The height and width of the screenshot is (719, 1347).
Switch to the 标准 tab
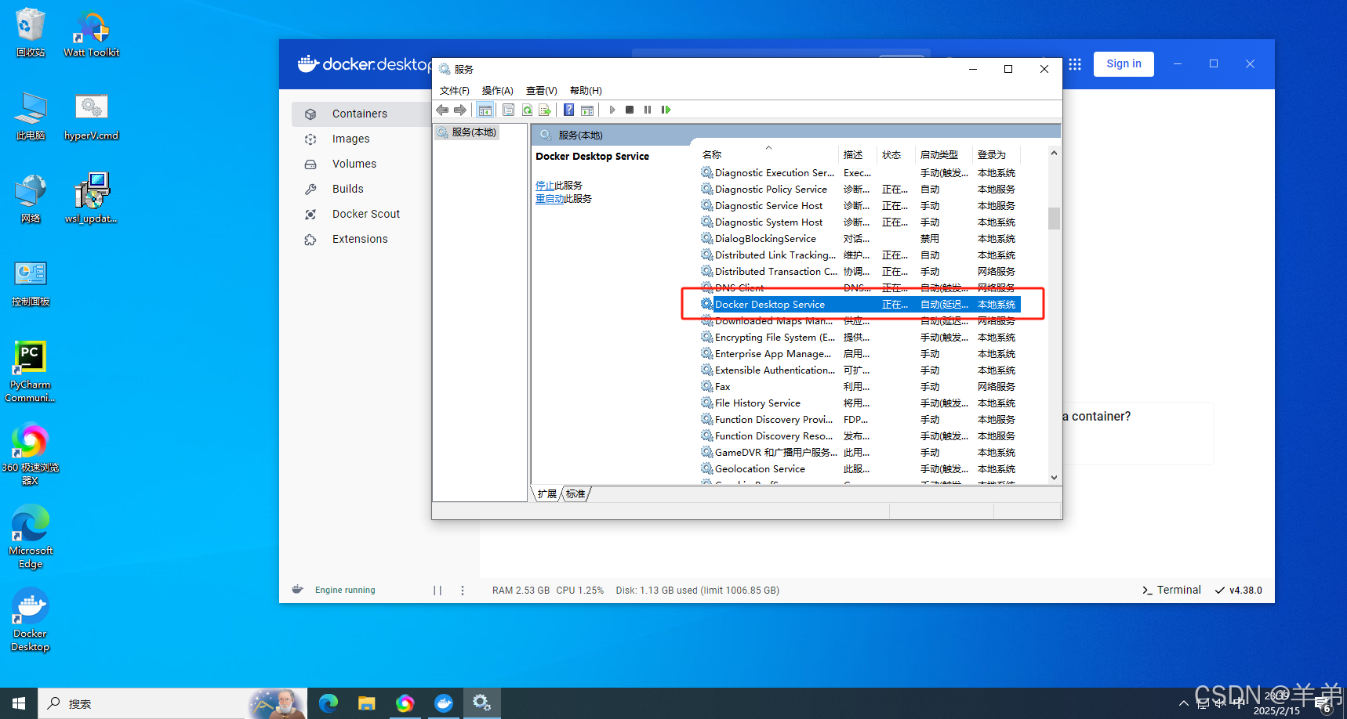(575, 494)
